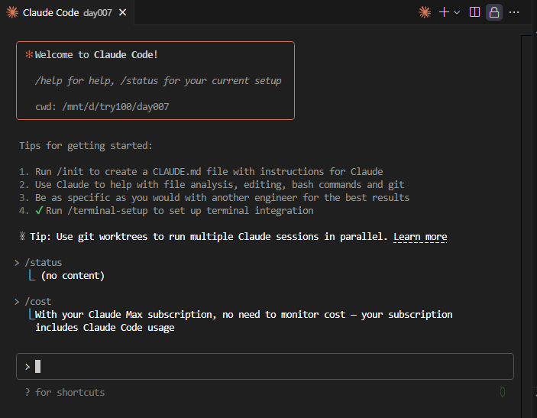Click the '/help for help, /status' hint line

[x=158, y=81]
